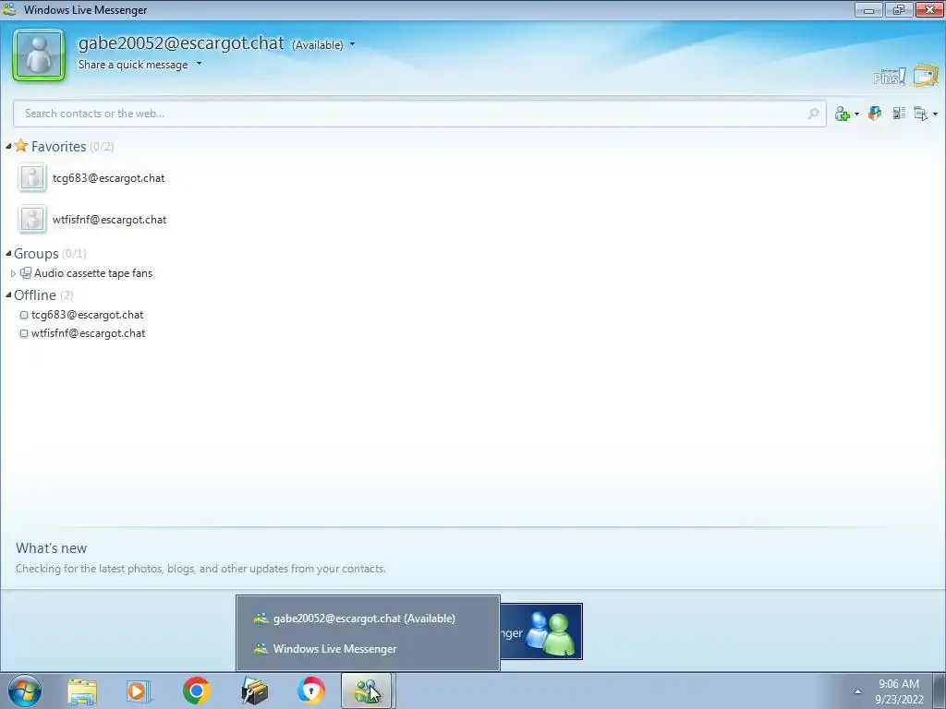Screen dimensions: 946x709
Task: Open the Add contact dropdown arrow
Action: (x=856, y=114)
